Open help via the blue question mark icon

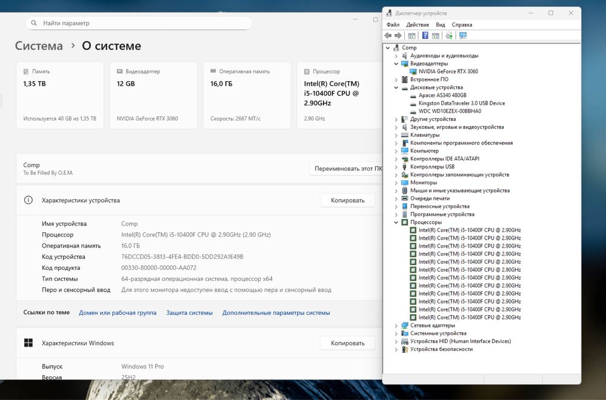pos(425,36)
